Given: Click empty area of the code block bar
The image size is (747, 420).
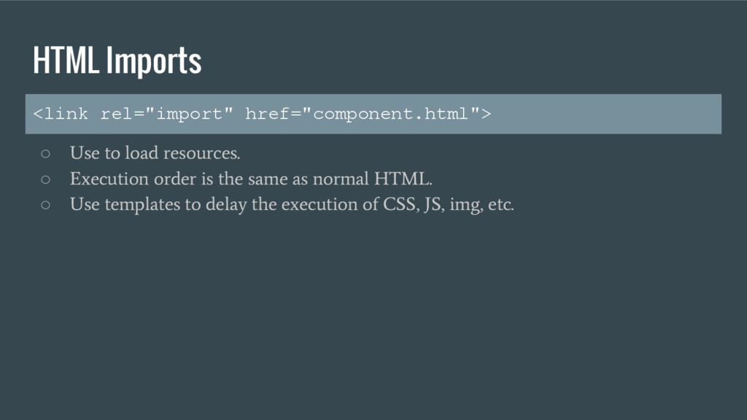Looking at the screenshot, I should (605, 114).
